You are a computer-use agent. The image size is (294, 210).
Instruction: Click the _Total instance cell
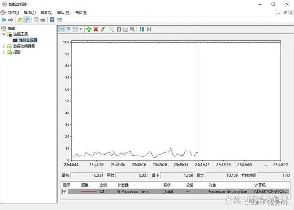[x=168, y=191]
